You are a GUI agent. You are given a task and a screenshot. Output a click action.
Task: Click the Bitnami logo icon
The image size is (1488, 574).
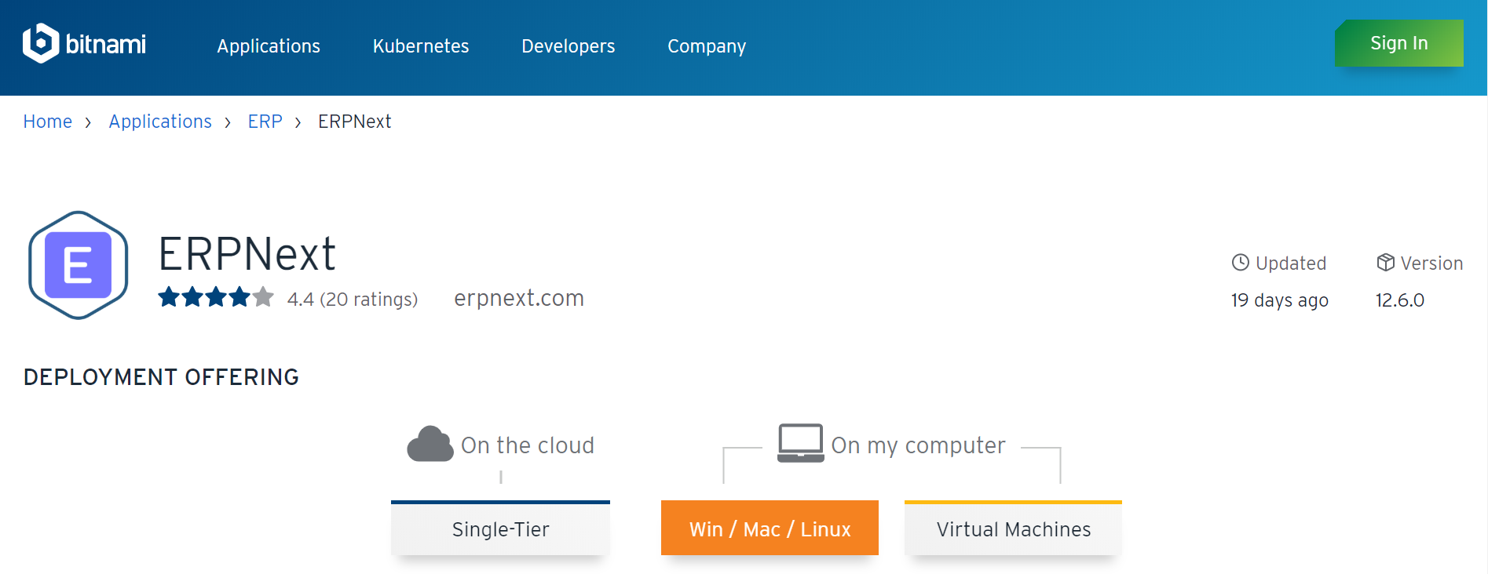[41, 43]
